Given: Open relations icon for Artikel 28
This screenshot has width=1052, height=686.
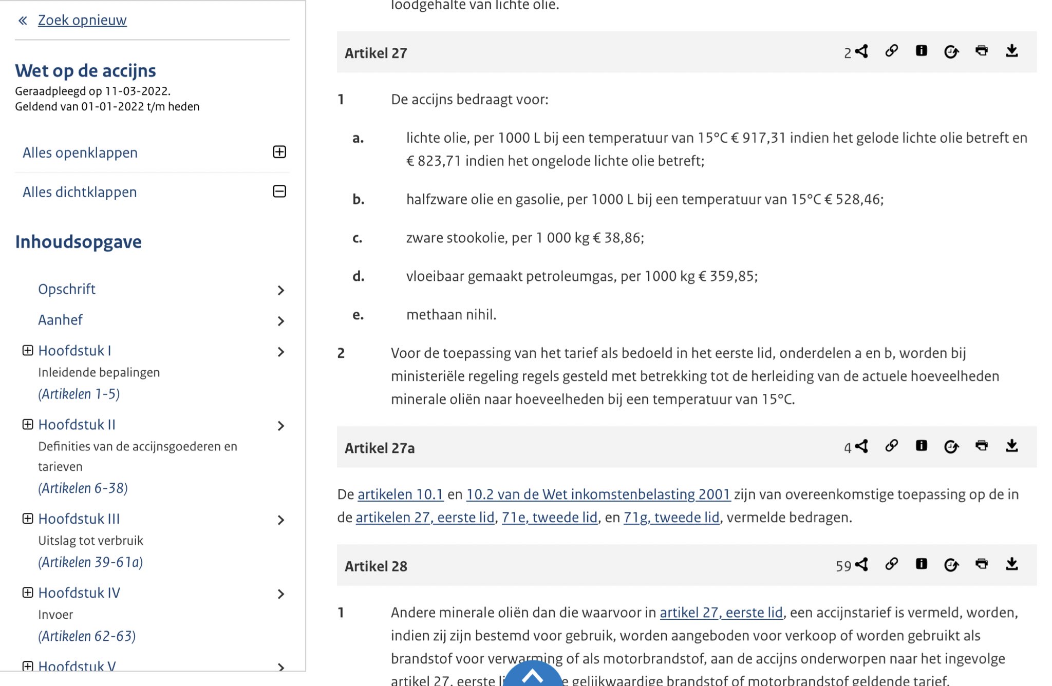Looking at the screenshot, I should 861,564.
